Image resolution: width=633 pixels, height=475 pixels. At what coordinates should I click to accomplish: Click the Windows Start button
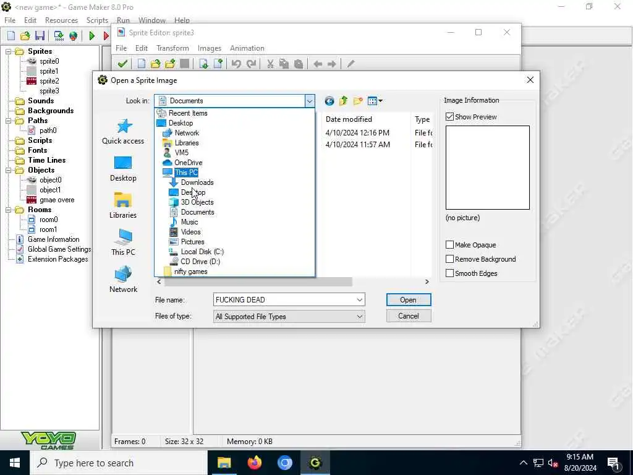click(x=15, y=463)
